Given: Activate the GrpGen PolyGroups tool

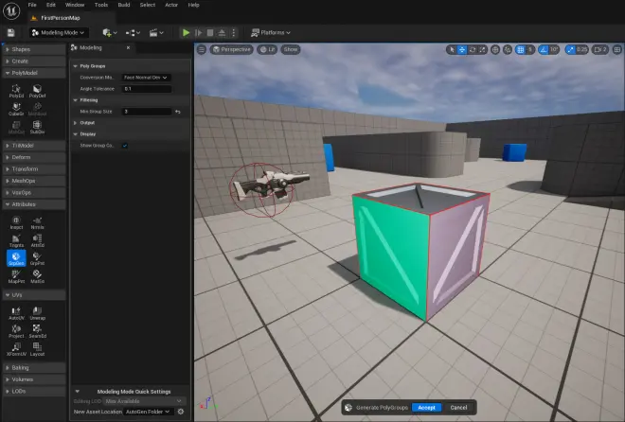Looking at the screenshot, I should [x=16, y=258].
